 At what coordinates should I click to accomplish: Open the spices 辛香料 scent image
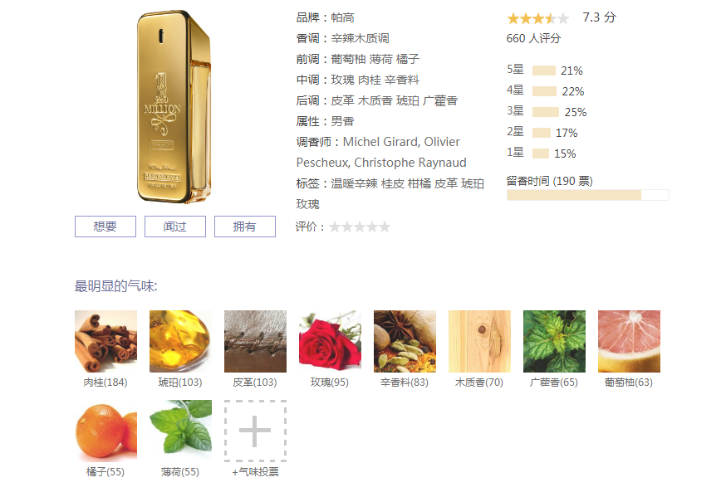[405, 341]
